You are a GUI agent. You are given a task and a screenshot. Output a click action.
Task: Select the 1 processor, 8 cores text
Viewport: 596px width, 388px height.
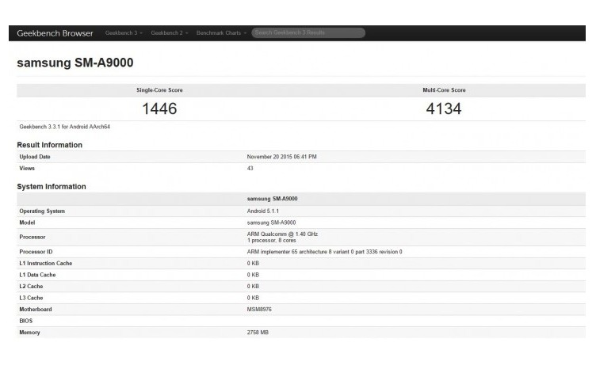[x=271, y=240]
